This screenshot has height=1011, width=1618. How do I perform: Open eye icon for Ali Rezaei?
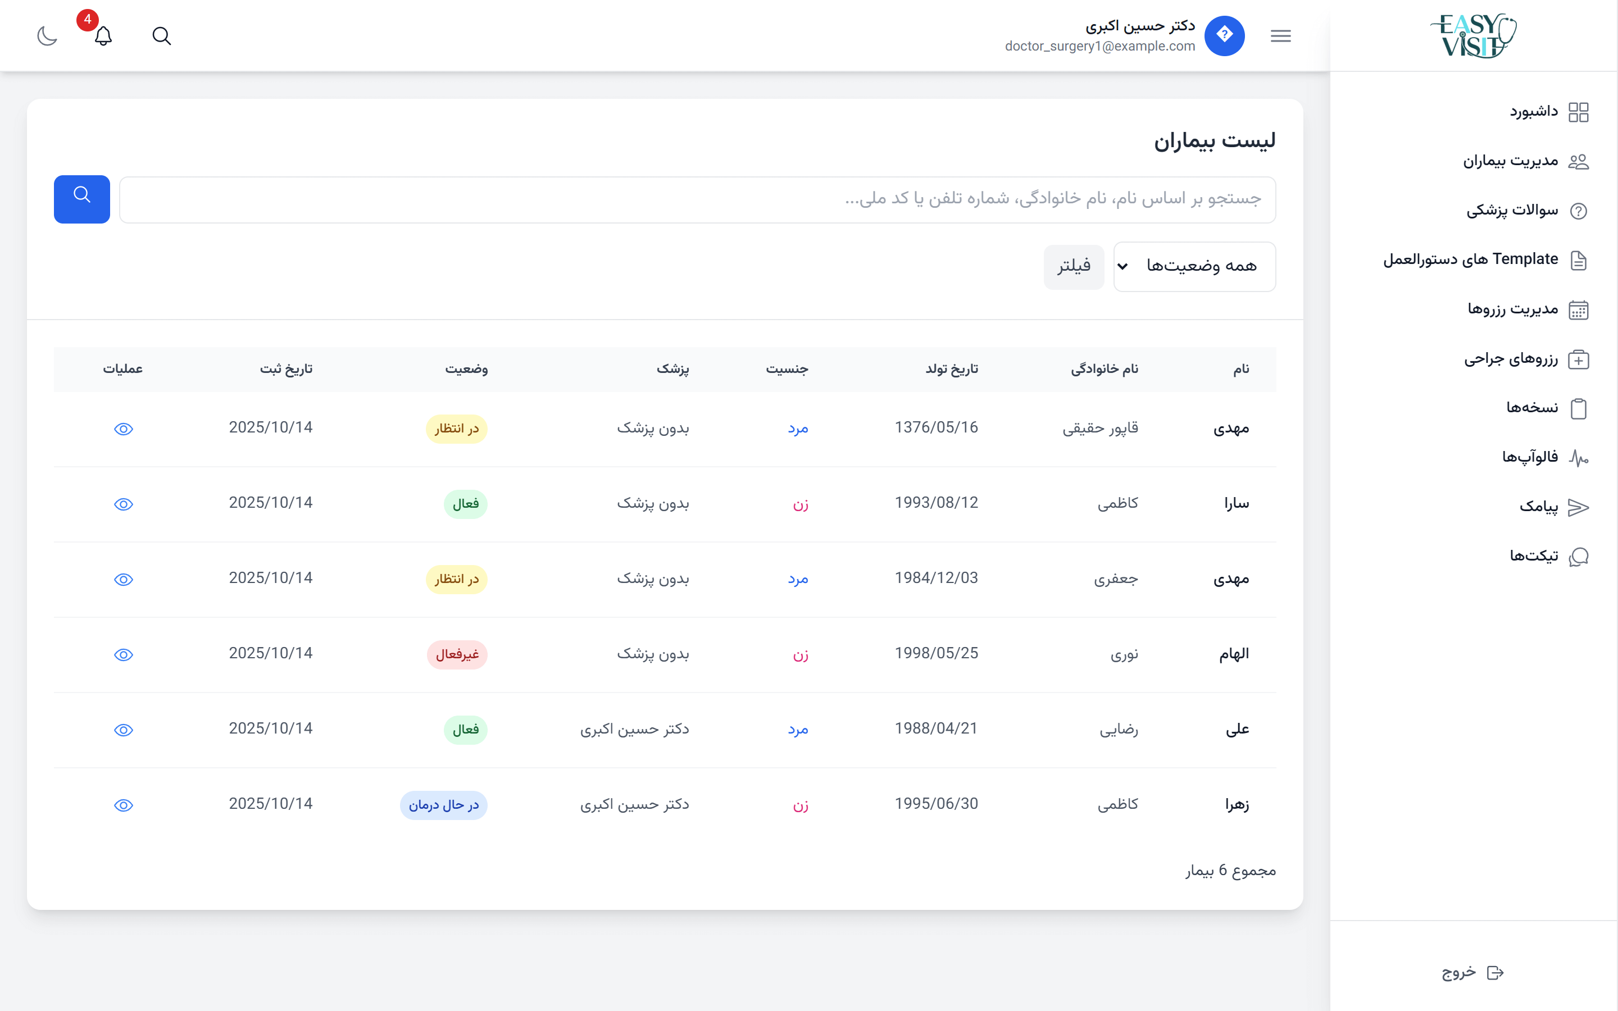tap(124, 730)
